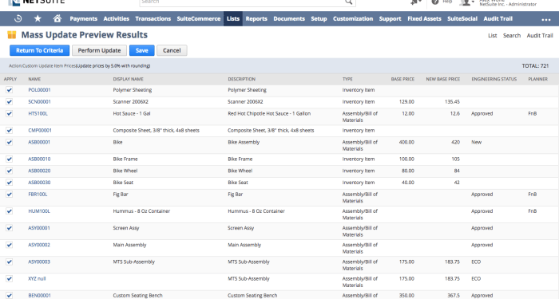The height and width of the screenshot is (299, 559).
Task: Open the SuiteCommerce menu
Action: tap(199, 19)
